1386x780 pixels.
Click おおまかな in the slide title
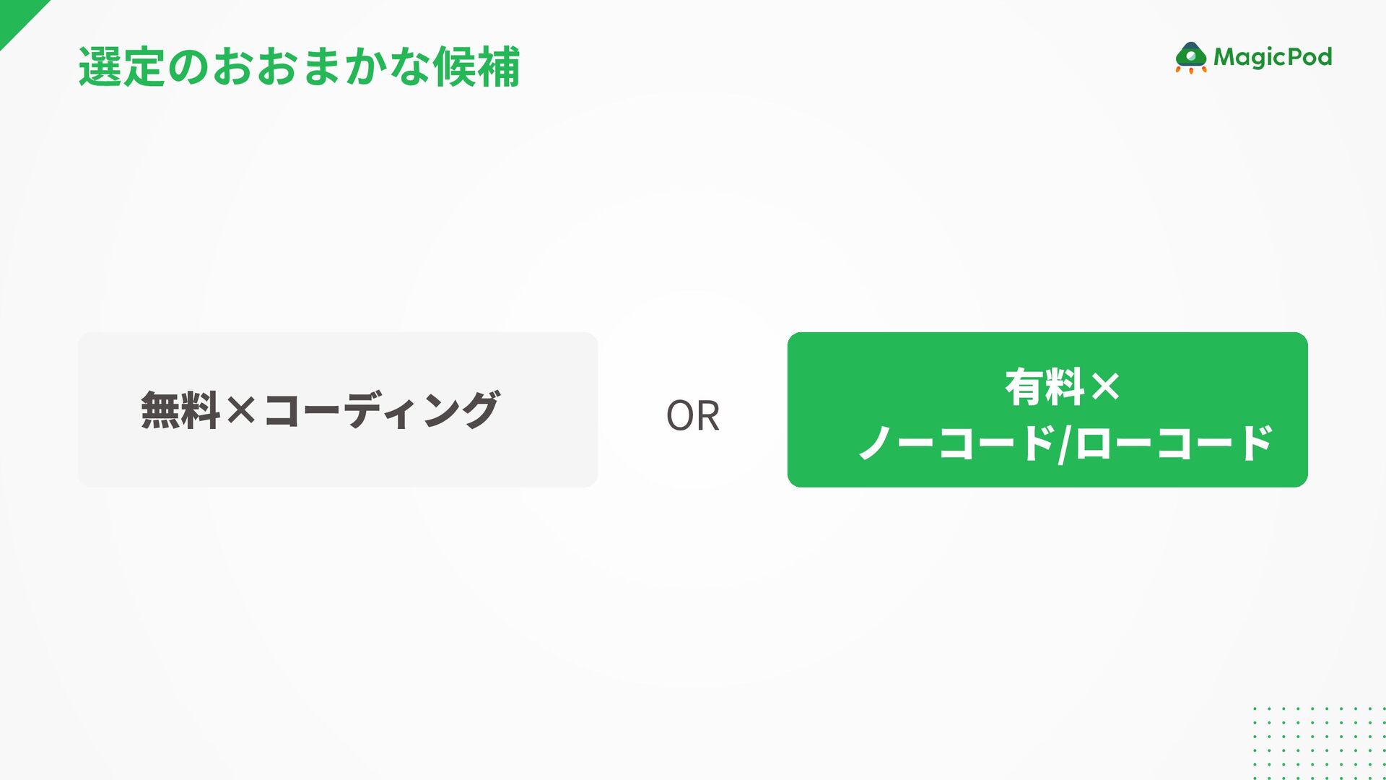[321, 66]
